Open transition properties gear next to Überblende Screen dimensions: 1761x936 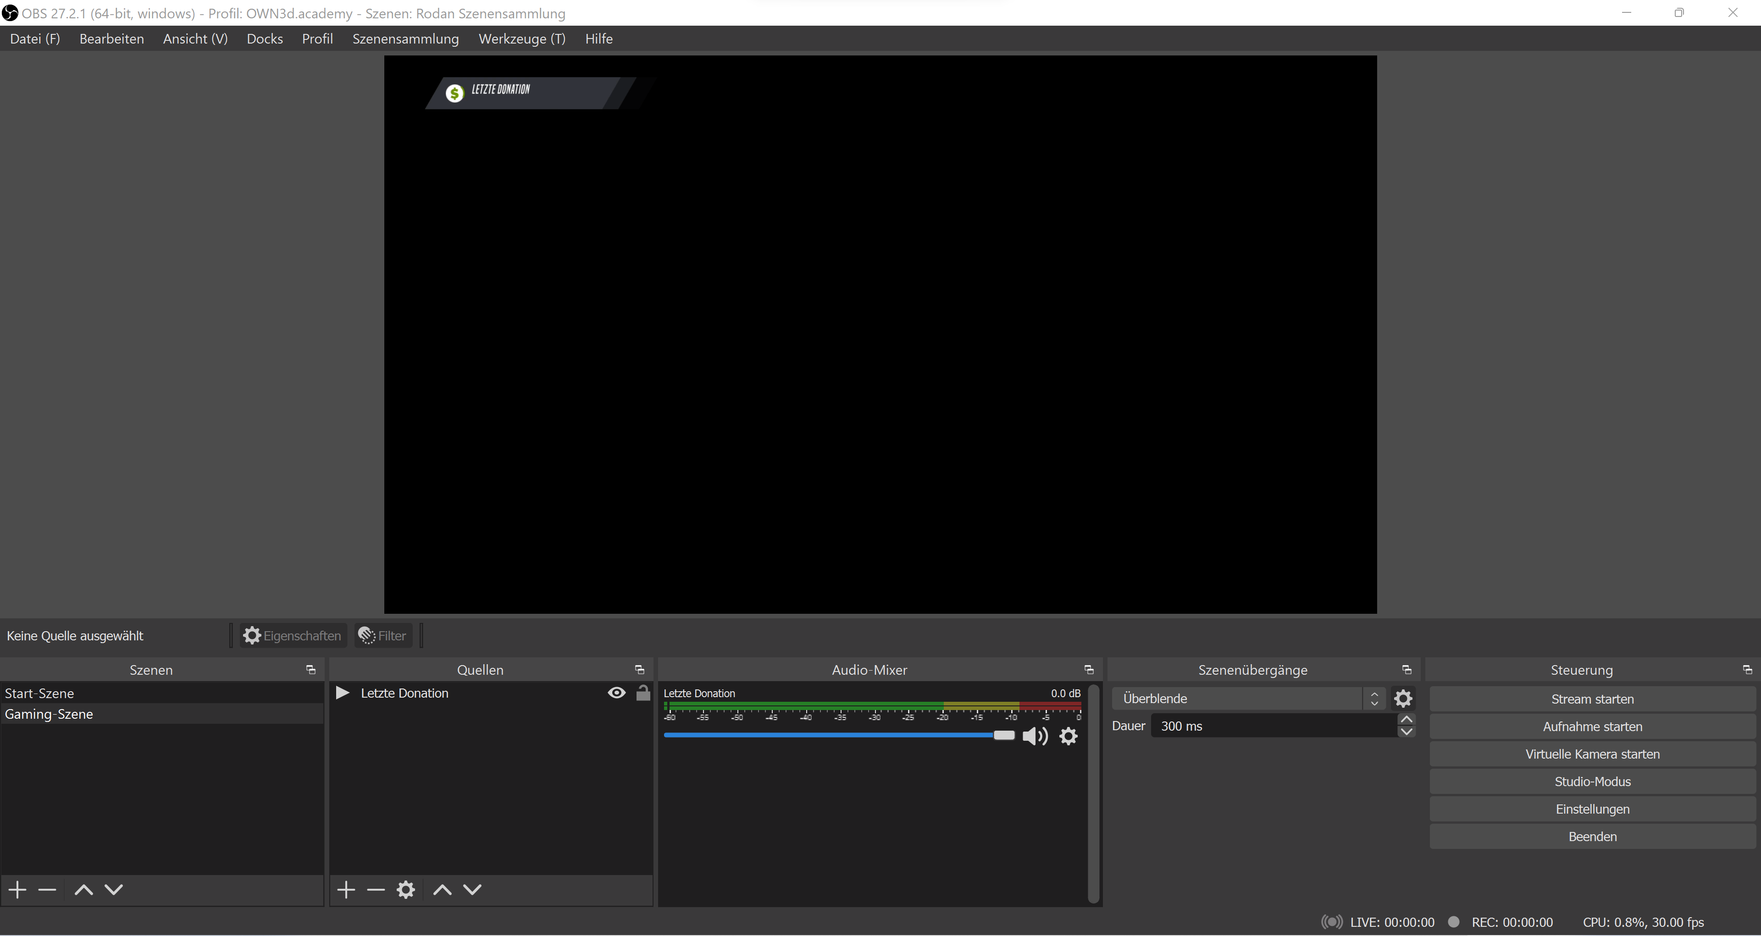click(x=1403, y=698)
